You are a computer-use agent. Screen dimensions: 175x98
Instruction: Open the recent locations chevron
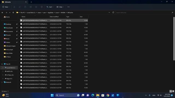click(x=10, y=13)
